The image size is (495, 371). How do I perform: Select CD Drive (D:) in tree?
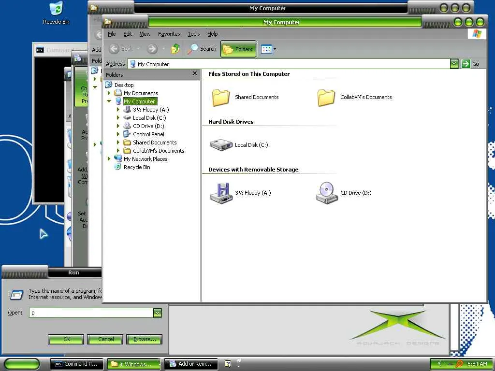148,126
